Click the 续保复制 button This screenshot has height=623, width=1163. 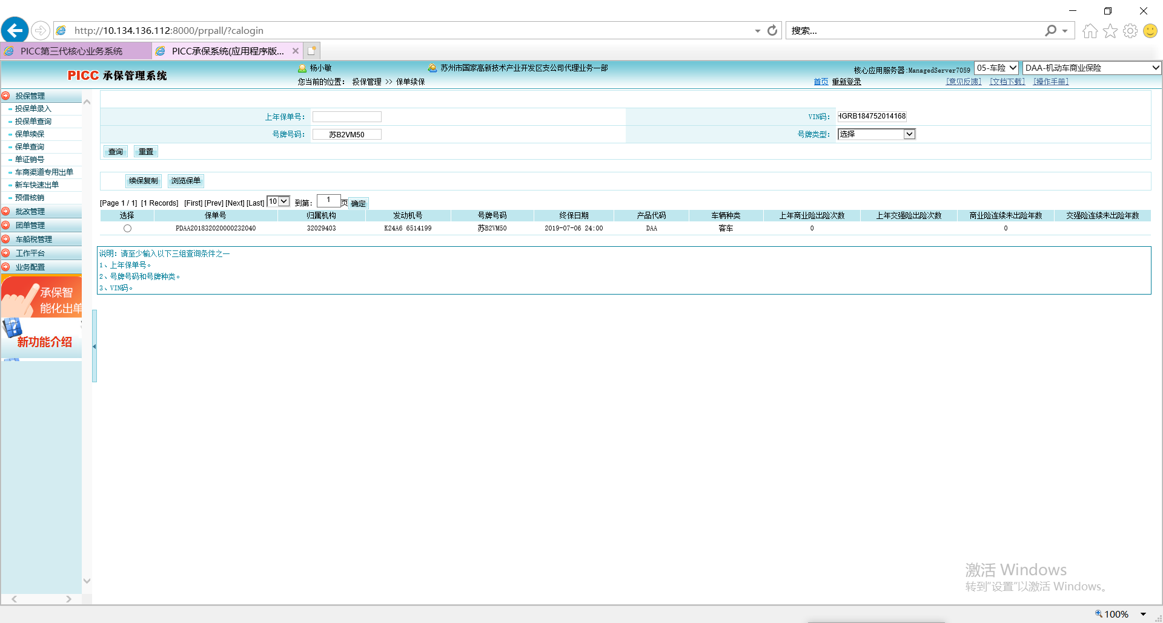(143, 181)
